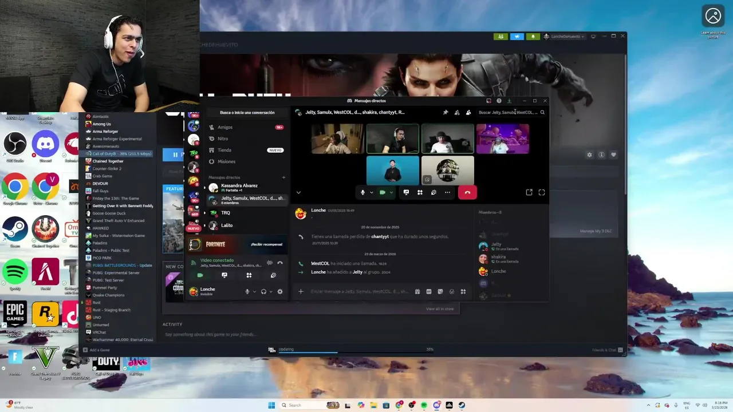The width and height of the screenshot is (733, 412).
Task: Open GIF picker in message bar
Action: (429, 291)
